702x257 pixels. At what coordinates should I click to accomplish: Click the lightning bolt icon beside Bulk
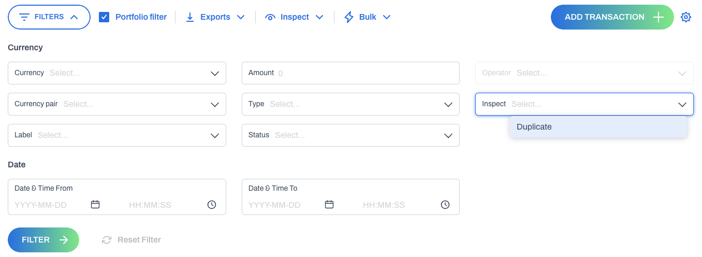pos(349,17)
